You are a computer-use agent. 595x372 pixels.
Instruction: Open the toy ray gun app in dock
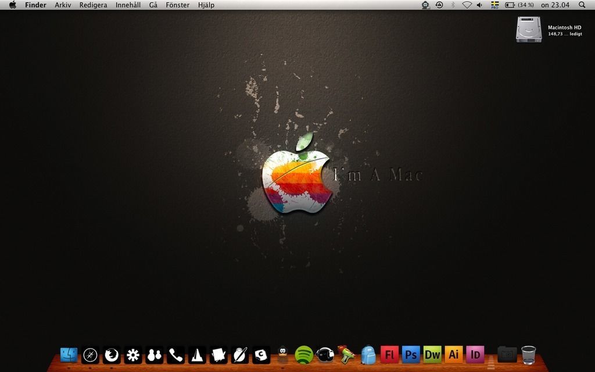[x=346, y=355]
